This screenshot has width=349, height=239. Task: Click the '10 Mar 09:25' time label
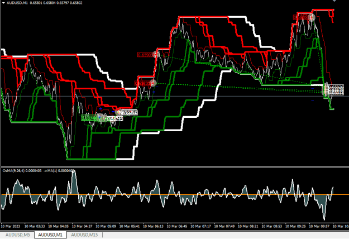pyautogui.click(x=295, y=226)
